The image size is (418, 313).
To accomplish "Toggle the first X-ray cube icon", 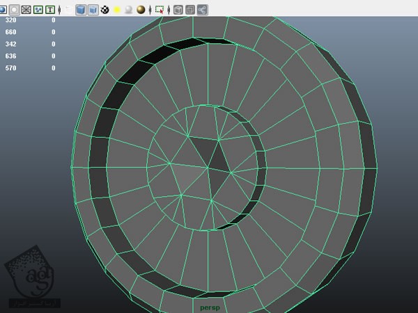I will [x=178, y=10].
